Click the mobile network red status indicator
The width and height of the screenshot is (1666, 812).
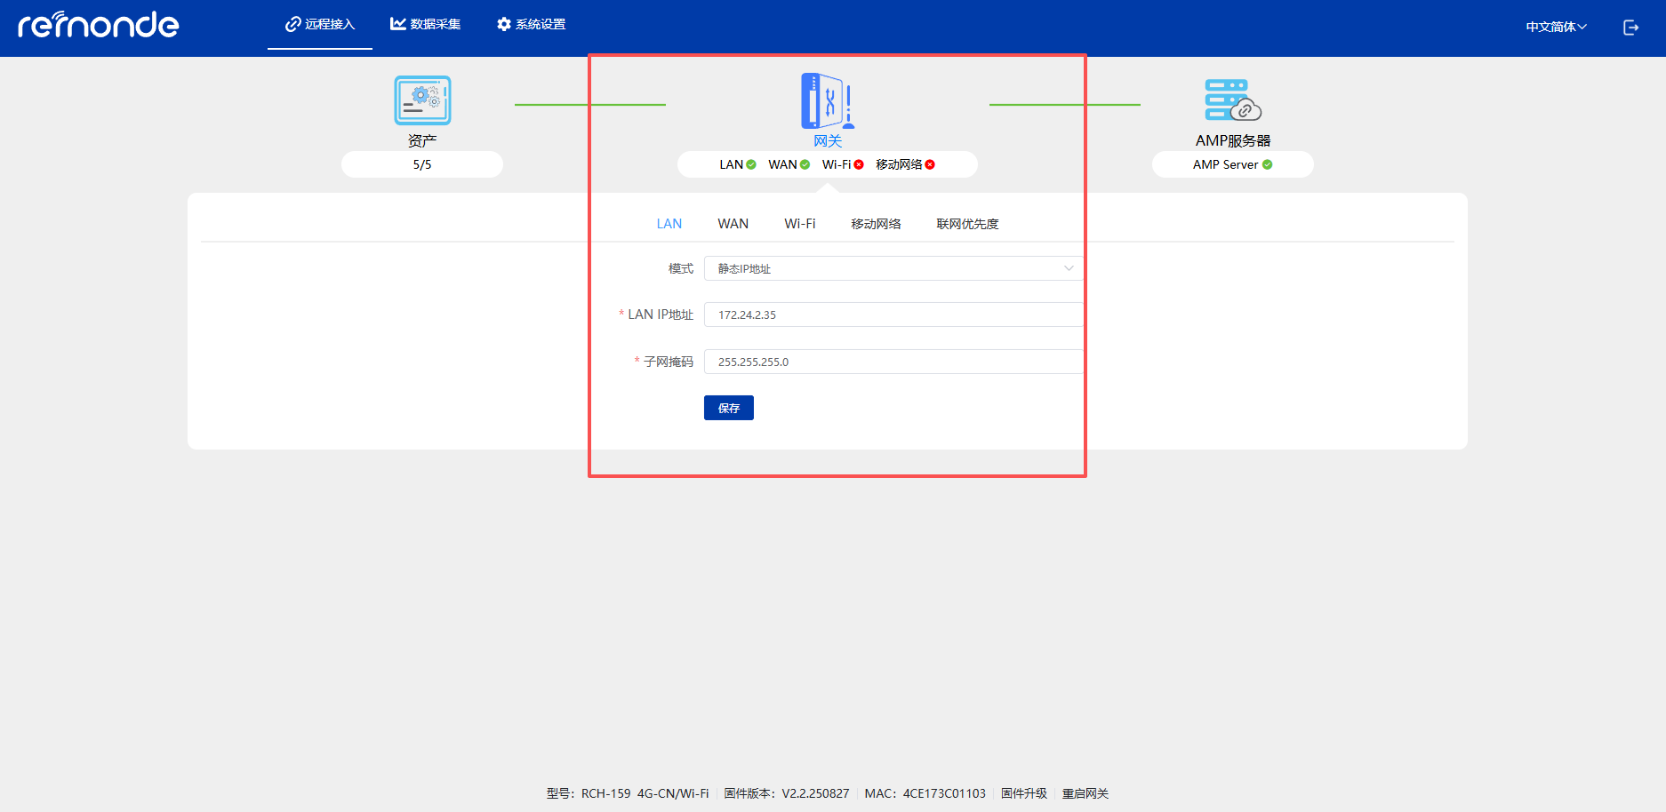click(x=930, y=164)
